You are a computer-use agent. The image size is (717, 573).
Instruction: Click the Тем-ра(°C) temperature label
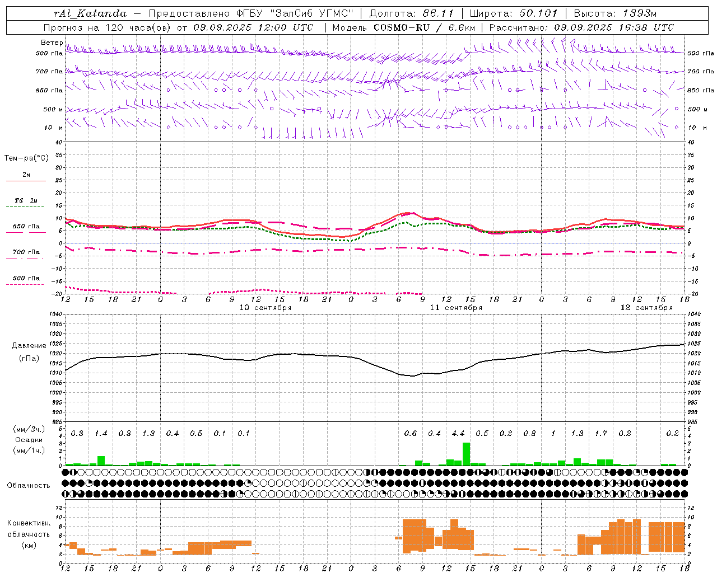(x=26, y=158)
